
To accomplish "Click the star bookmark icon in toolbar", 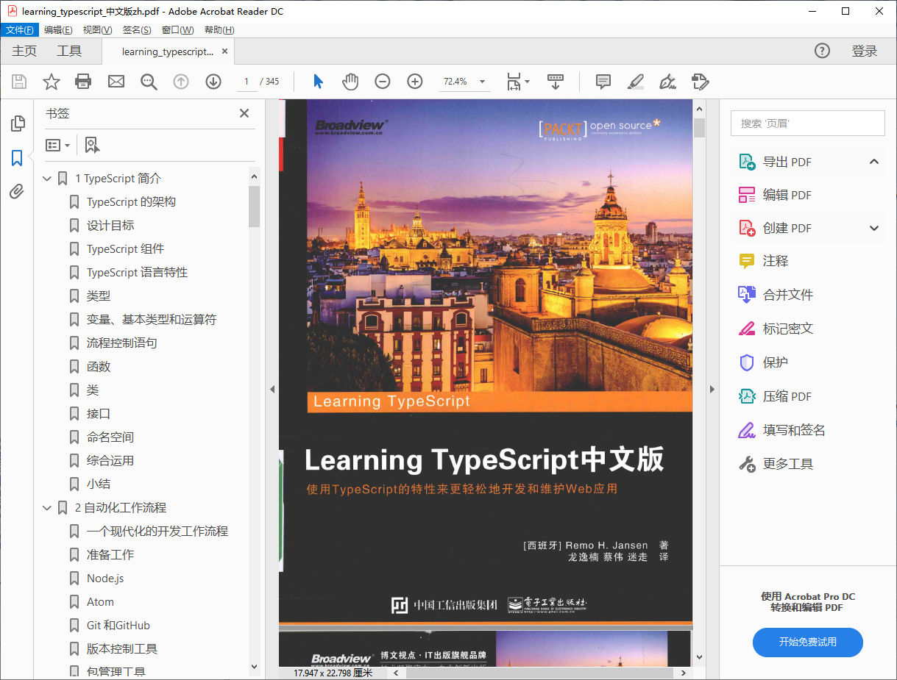I will [51, 82].
